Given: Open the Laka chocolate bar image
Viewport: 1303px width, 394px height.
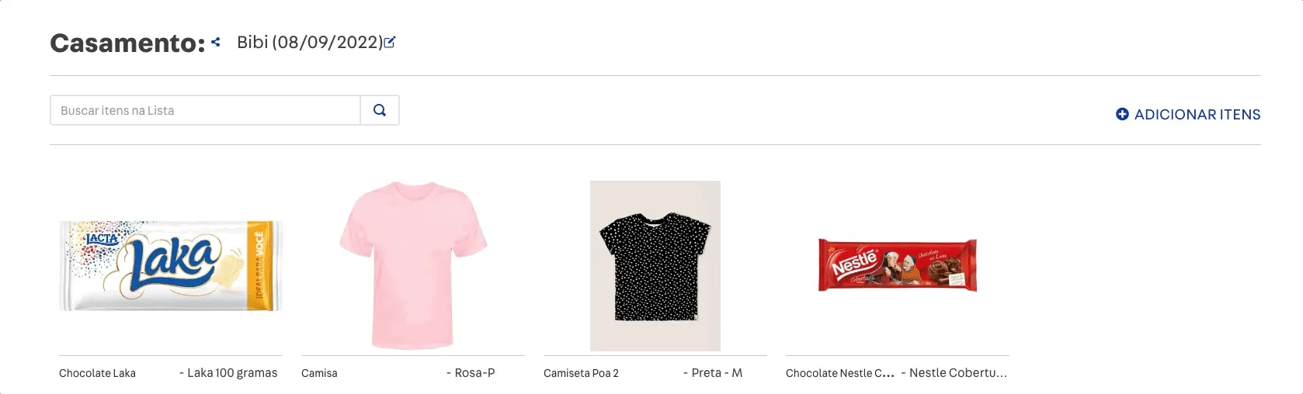Looking at the screenshot, I should click(x=171, y=265).
